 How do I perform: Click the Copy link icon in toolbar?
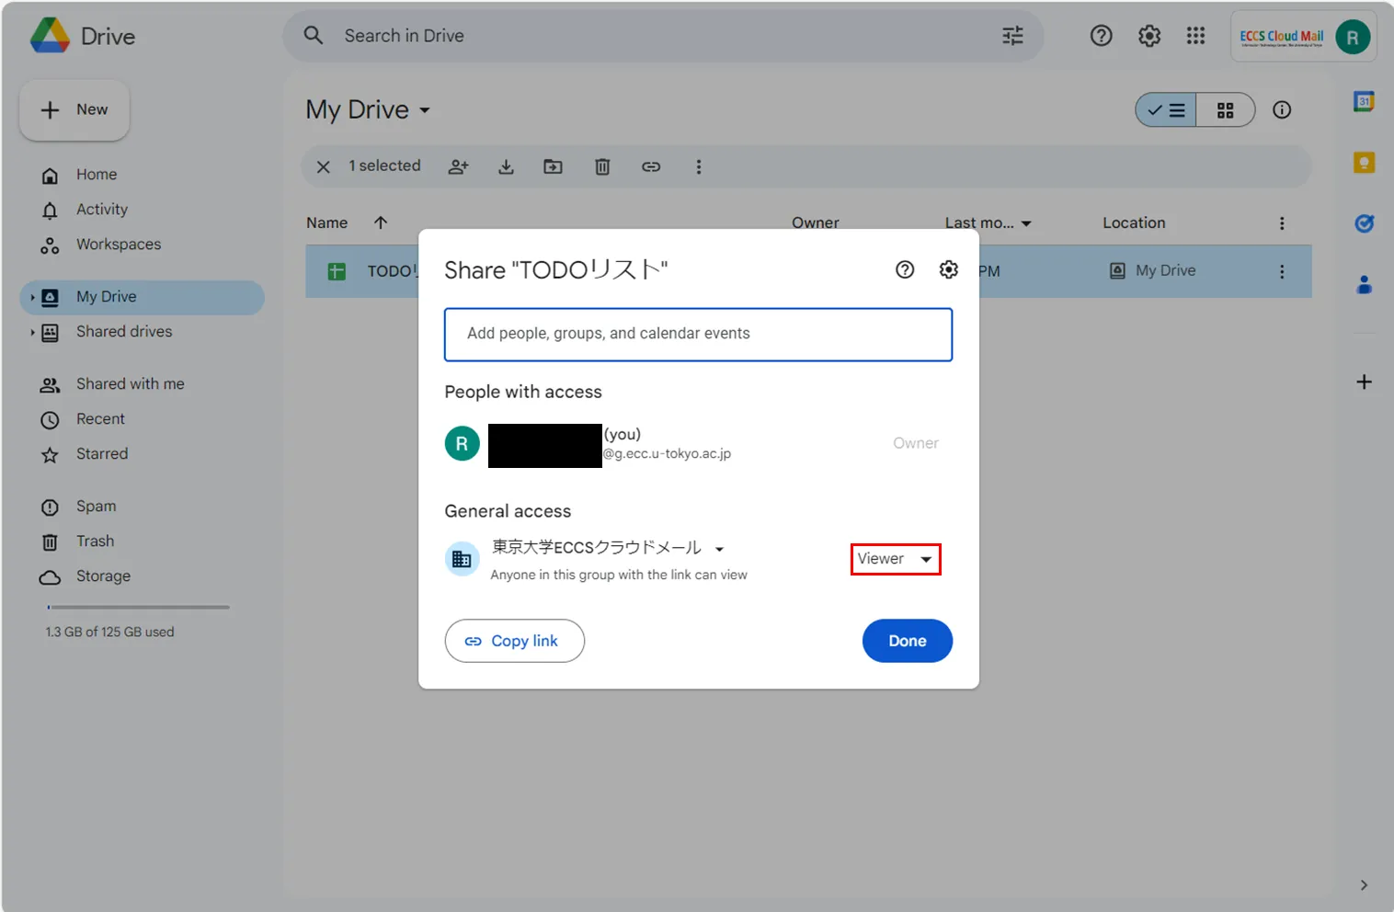pyautogui.click(x=651, y=166)
